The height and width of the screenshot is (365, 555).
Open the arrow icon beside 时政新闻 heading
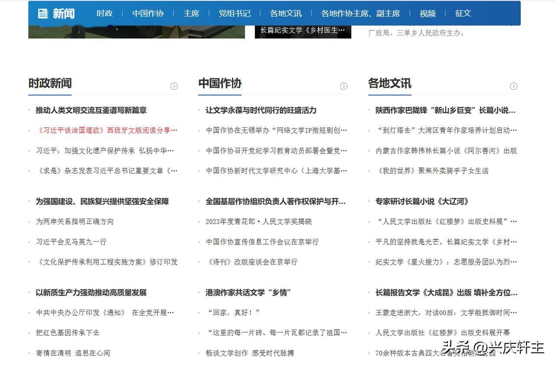[x=174, y=86]
